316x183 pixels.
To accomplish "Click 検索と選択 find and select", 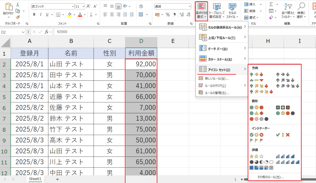I will (x=301, y=11).
